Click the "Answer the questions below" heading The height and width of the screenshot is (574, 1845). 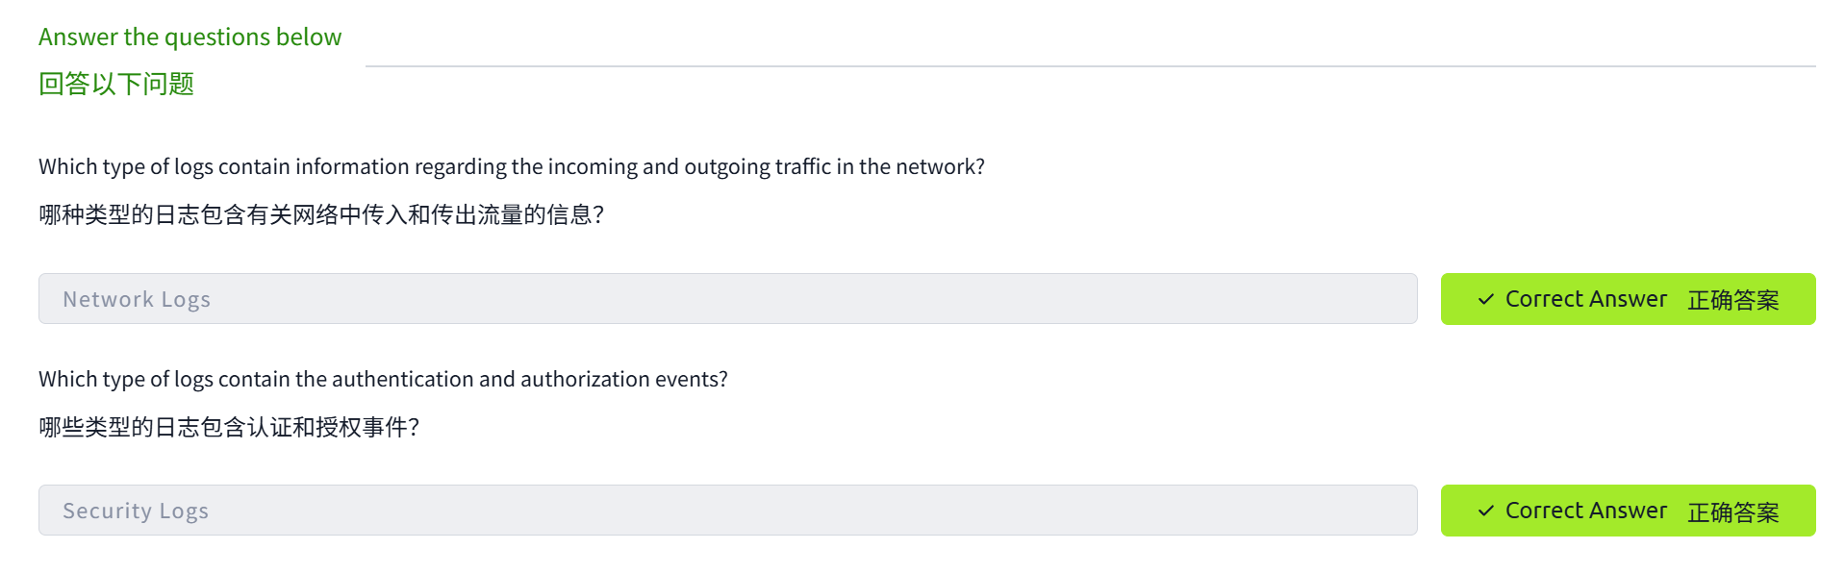pyautogui.click(x=190, y=37)
